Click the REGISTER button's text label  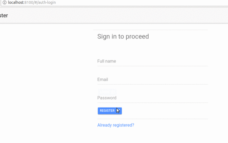point(107,111)
